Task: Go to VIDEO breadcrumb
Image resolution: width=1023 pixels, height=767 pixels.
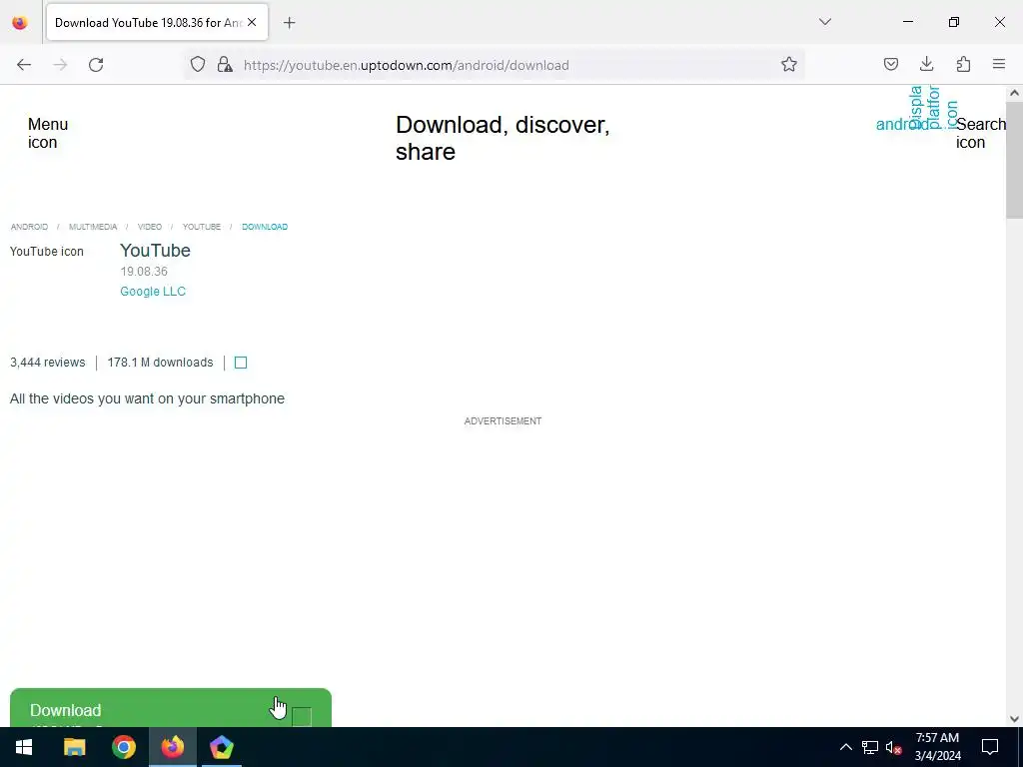Action: [150, 227]
